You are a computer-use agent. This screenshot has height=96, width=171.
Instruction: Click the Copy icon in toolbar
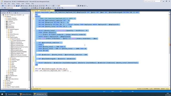(42, 6)
